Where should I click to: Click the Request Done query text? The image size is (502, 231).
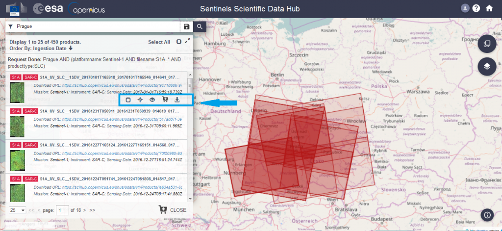point(95,62)
